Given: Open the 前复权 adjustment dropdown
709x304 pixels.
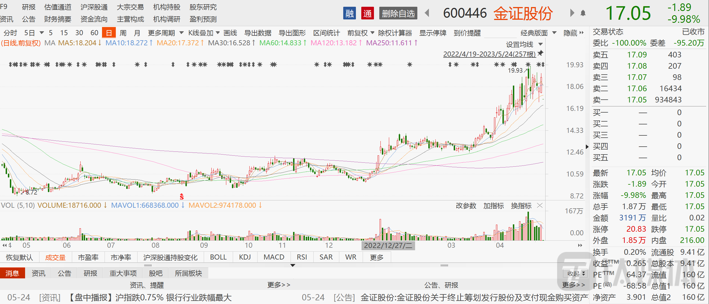Looking at the screenshot, I should tap(361, 33).
